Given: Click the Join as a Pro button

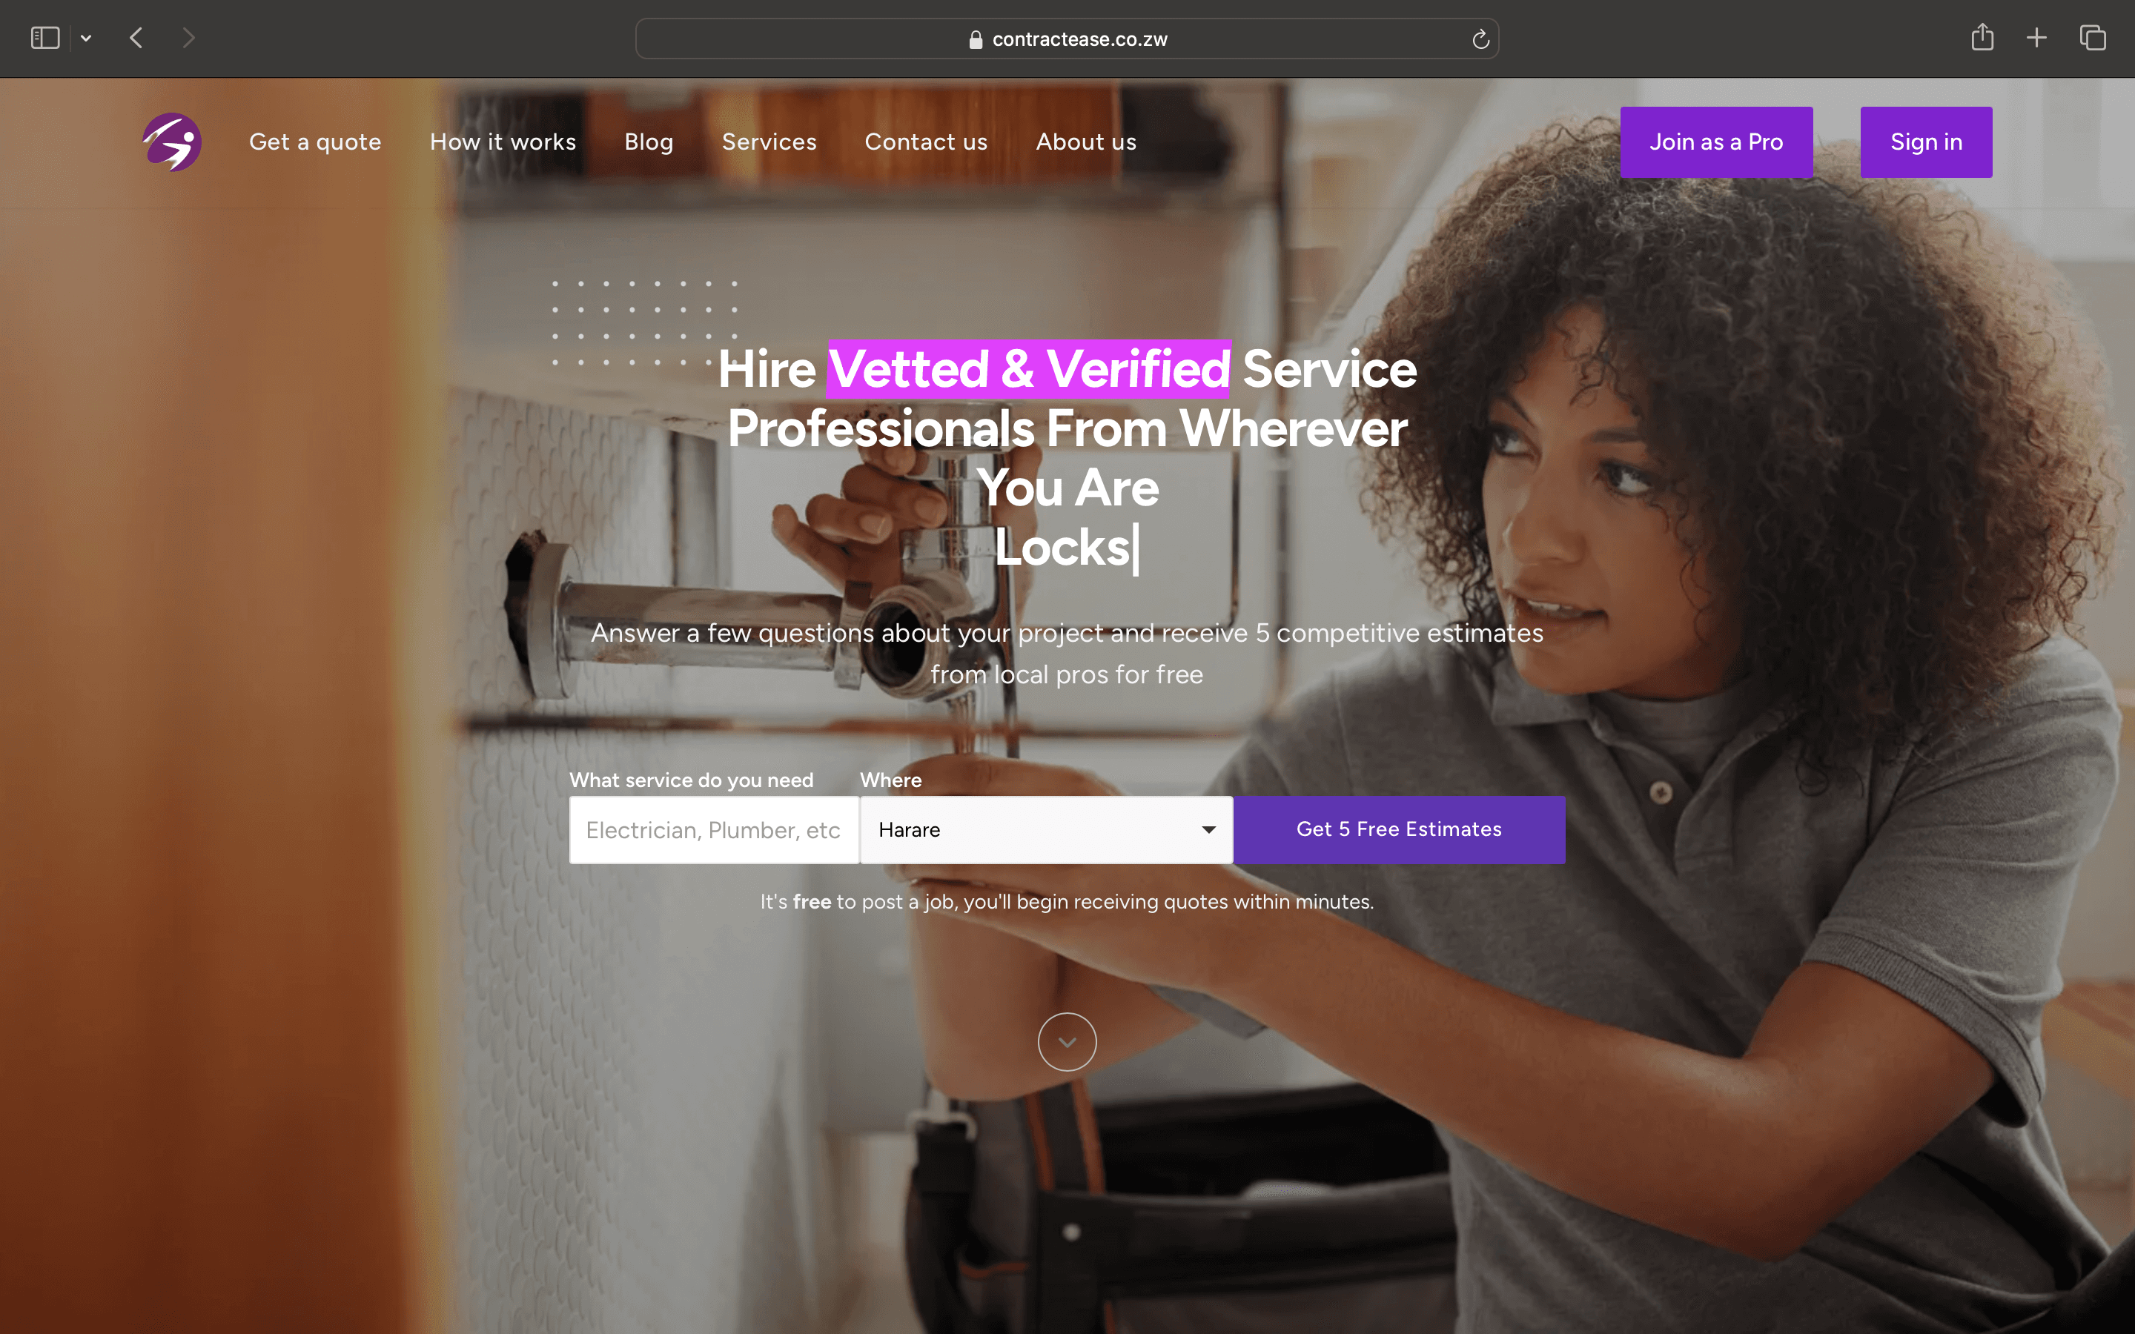Looking at the screenshot, I should pos(1716,142).
